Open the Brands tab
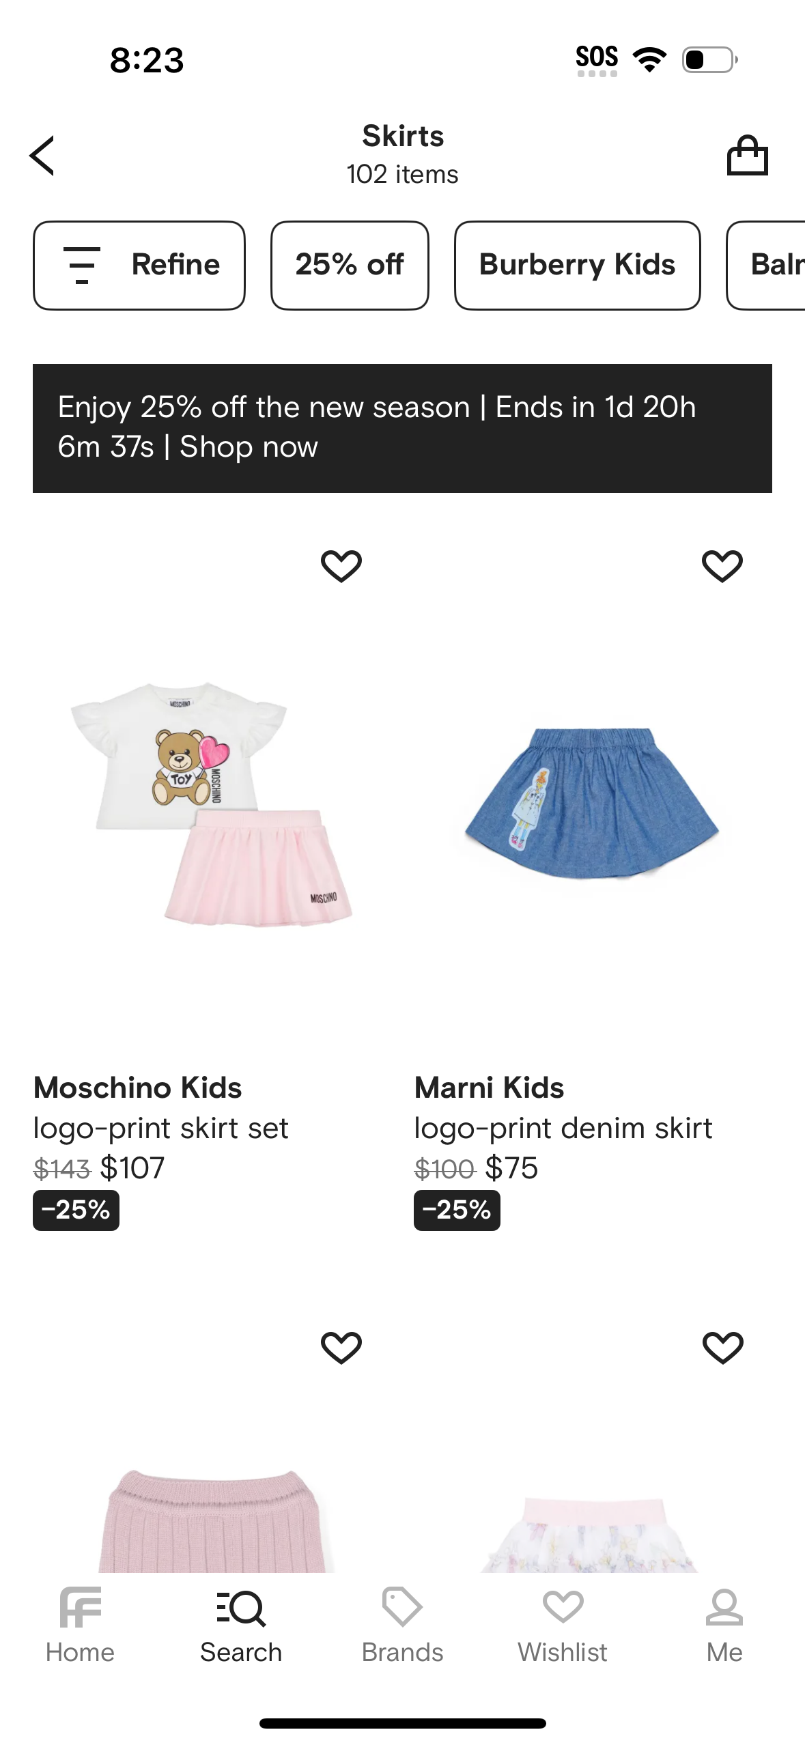 coord(402,1625)
